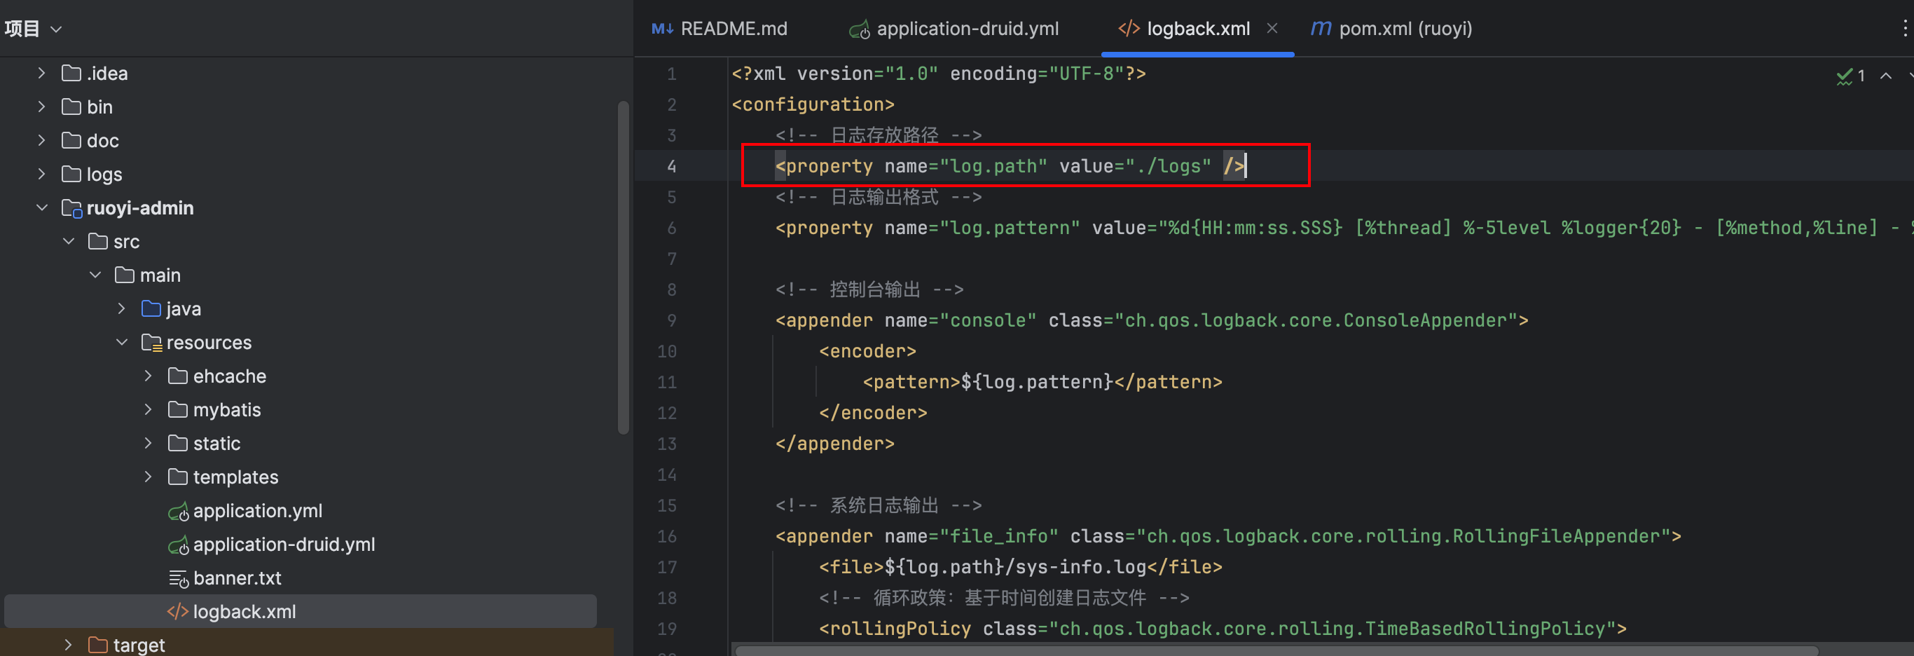
Task: Expand the templates folder
Action: 149,477
